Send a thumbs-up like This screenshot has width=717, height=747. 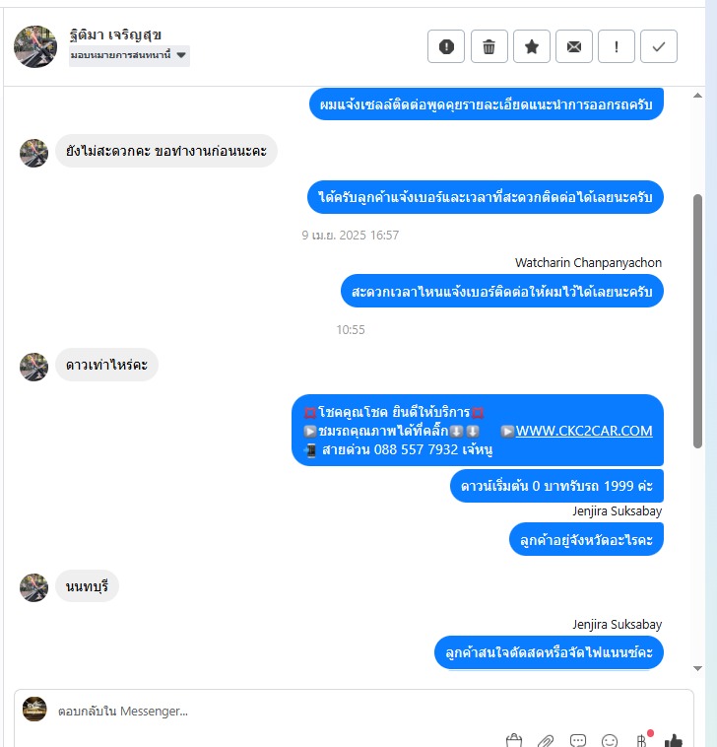674,741
